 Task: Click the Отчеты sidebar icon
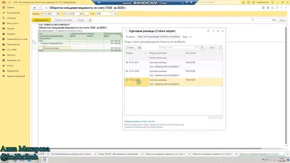pyautogui.click(x=4, y=66)
